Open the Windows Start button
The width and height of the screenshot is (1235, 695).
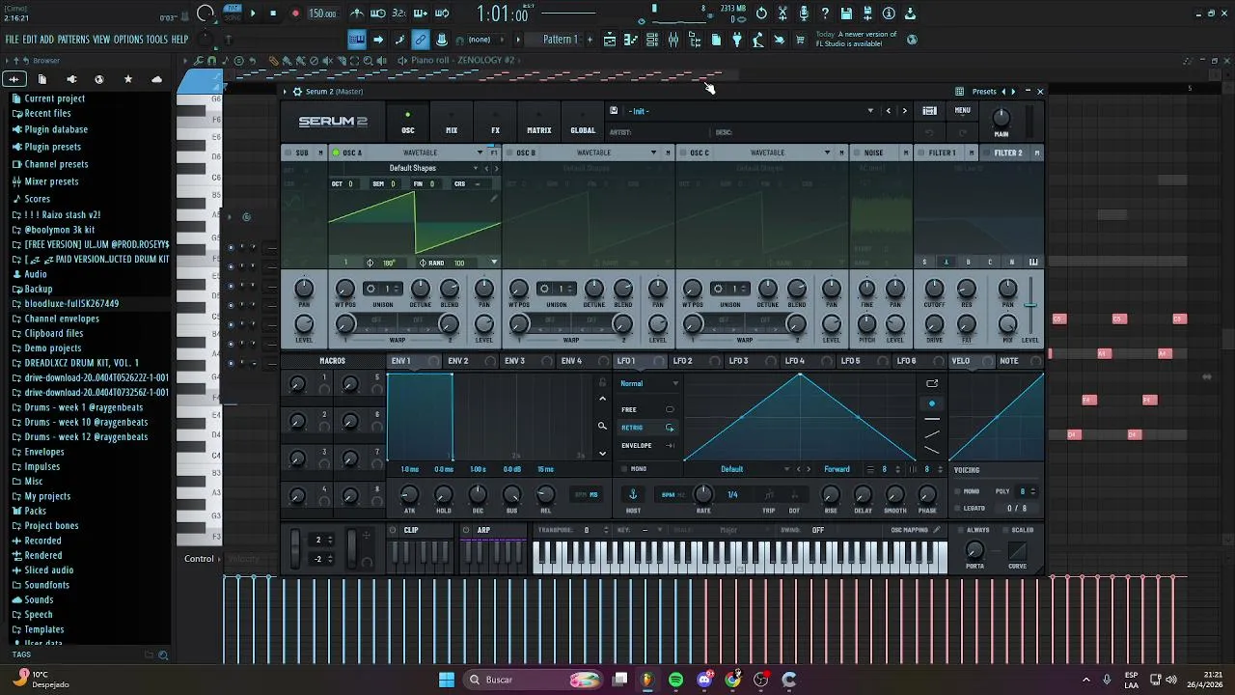point(447,680)
